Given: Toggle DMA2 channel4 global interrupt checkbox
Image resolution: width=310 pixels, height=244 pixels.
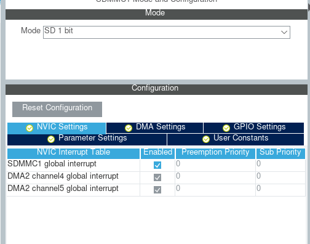Looking at the screenshot, I should click(x=157, y=177).
